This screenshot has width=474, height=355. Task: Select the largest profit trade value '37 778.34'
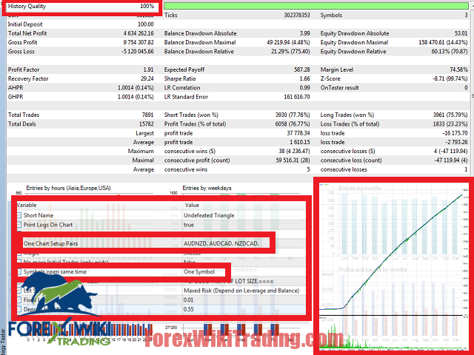298,133
